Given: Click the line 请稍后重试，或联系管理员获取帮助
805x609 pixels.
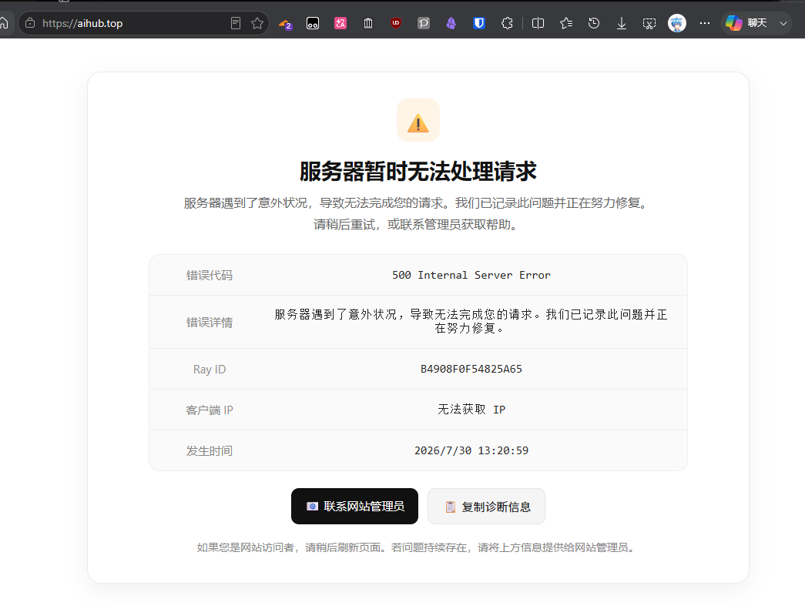Looking at the screenshot, I should (418, 225).
